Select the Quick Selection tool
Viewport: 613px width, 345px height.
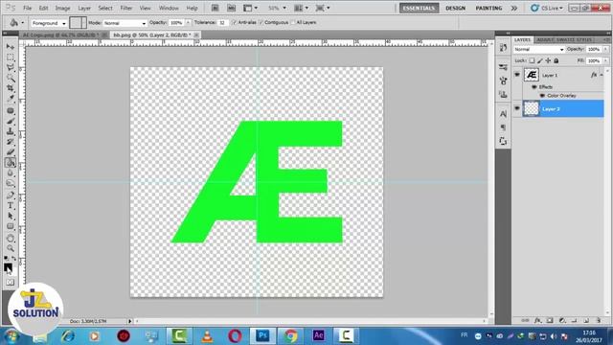point(11,79)
